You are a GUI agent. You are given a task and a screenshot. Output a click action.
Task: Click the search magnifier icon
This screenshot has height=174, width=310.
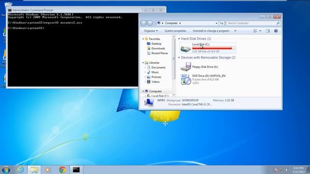[x=278, y=23]
